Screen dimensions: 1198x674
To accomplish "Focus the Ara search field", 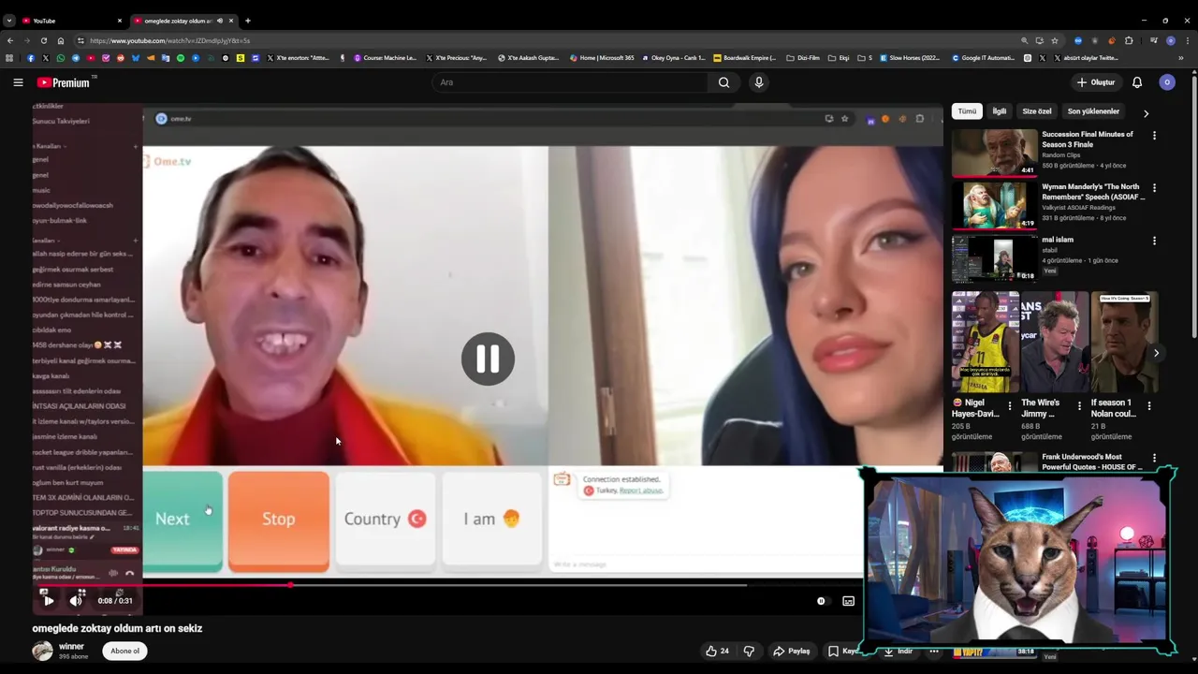I will (571, 82).
